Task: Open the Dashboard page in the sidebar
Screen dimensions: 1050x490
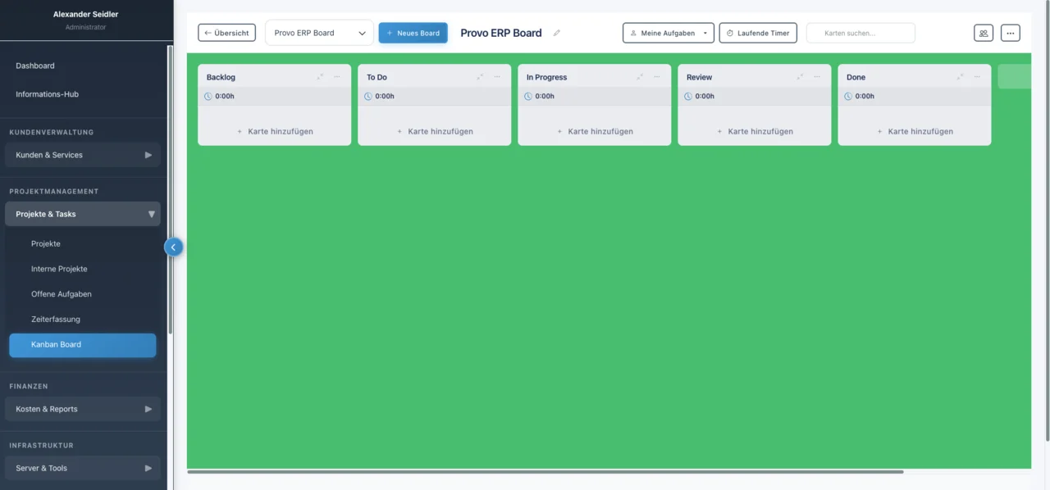Action: (34, 66)
